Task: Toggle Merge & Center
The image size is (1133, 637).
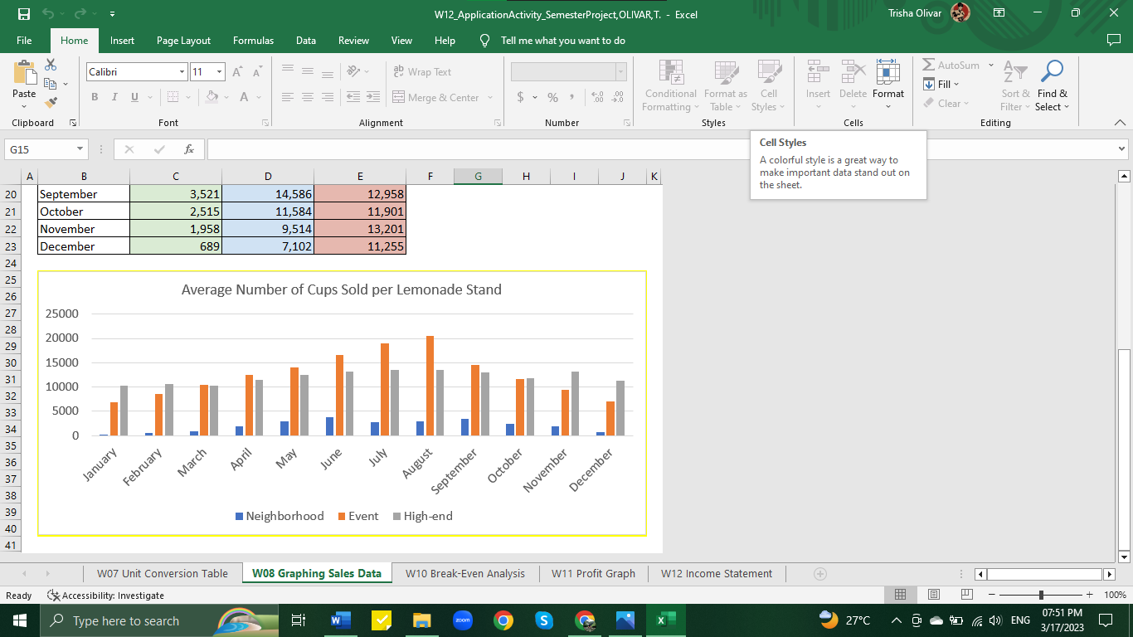Action: tap(435, 97)
